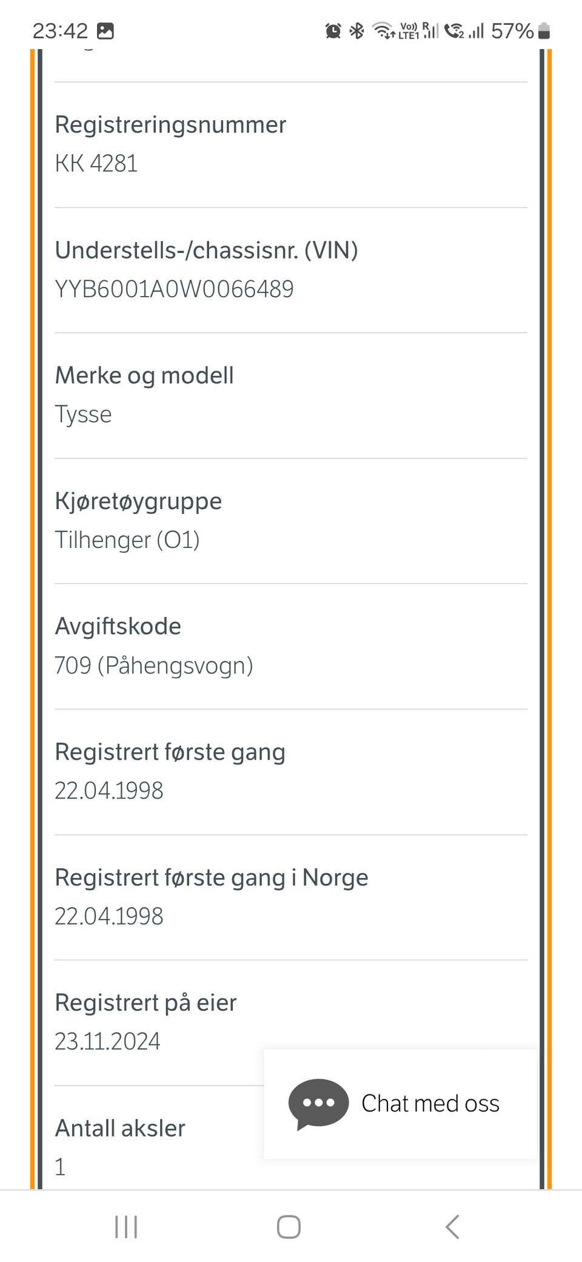Screen dimensions: 582x1262
Task: Open the chat speech bubble icon
Action: (x=318, y=1104)
